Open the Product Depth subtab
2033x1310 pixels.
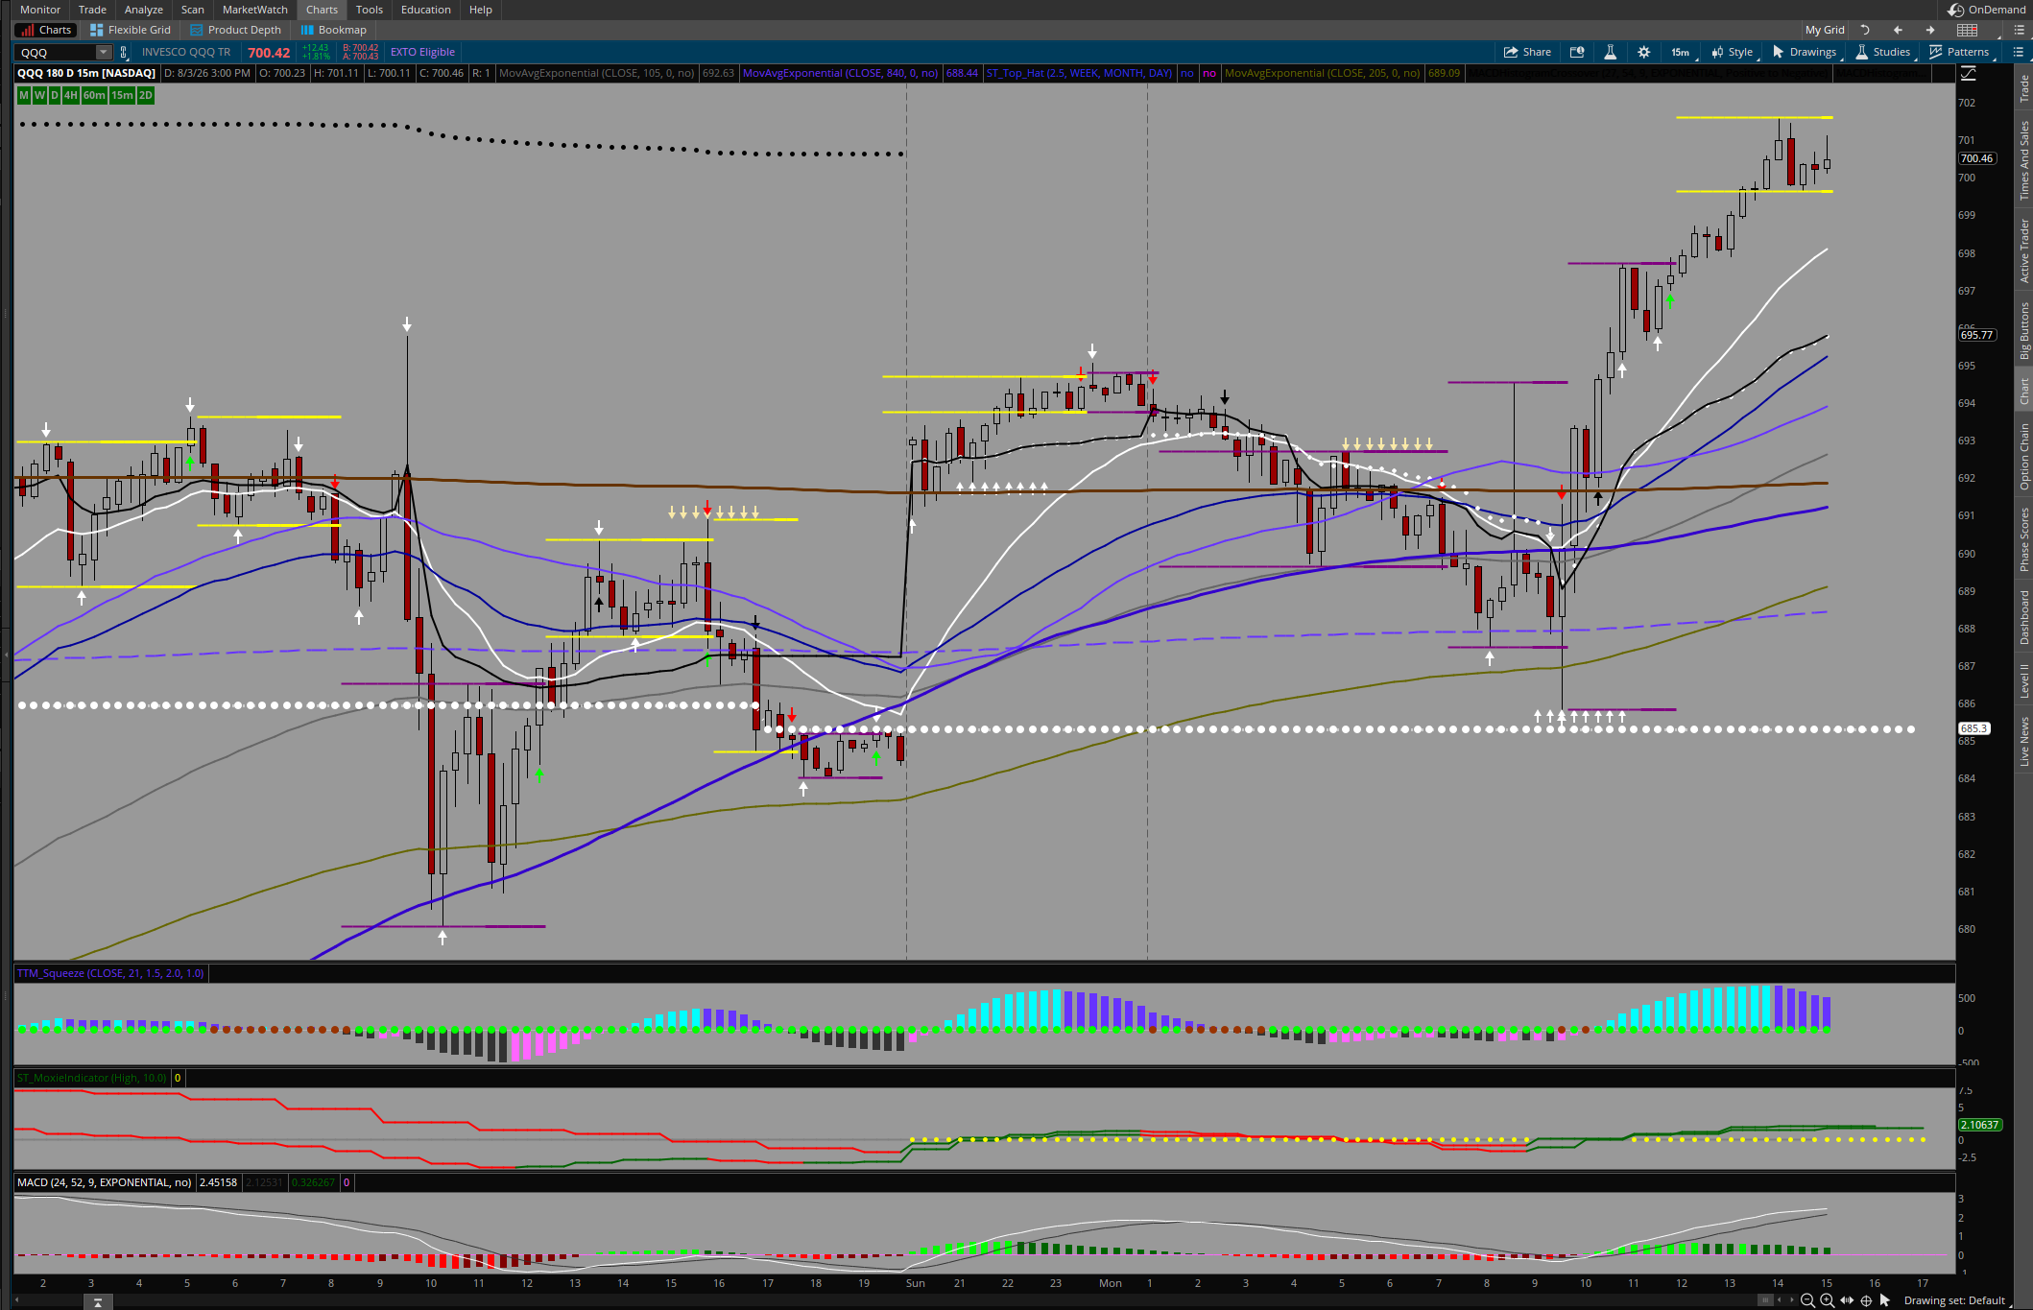pyautogui.click(x=236, y=30)
